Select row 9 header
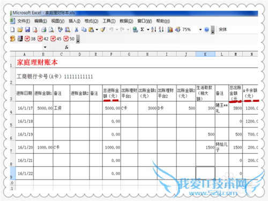 pos(12,173)
